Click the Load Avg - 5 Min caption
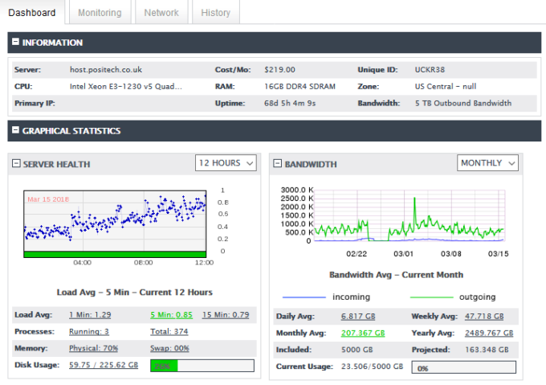546x385 pixels. click(x=135, y=293)
